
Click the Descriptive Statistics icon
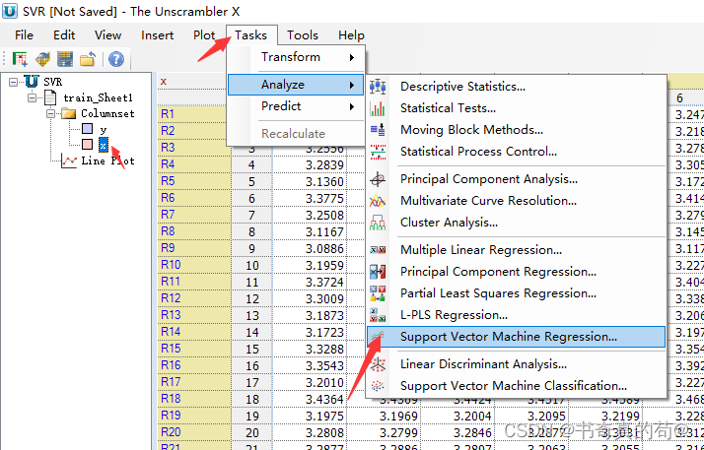(x=378, y=87)
